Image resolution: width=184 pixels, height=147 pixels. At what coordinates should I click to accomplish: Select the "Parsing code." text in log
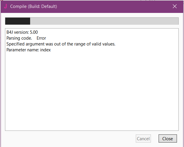[19, 38]
